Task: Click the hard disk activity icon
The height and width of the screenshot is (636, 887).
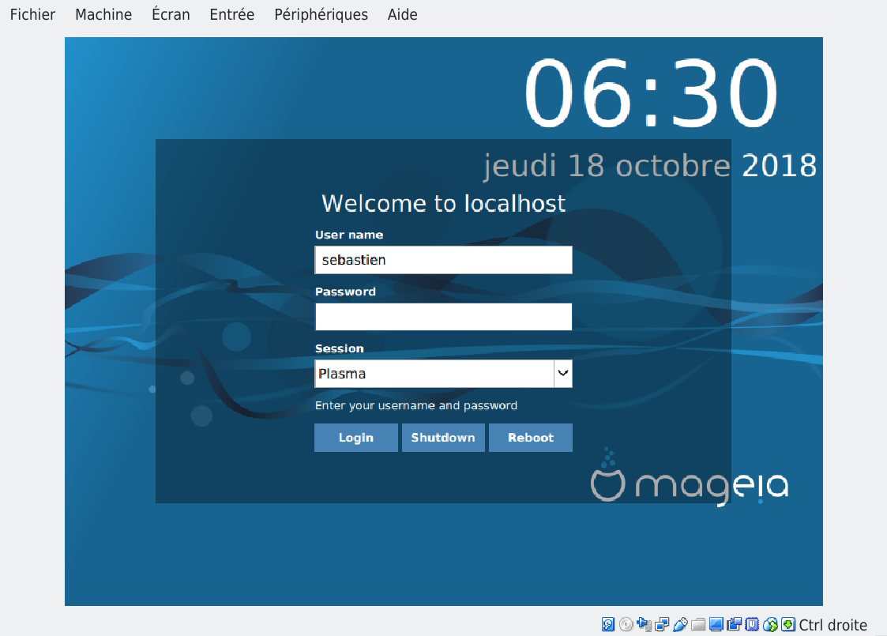Action: click(608, 624)
